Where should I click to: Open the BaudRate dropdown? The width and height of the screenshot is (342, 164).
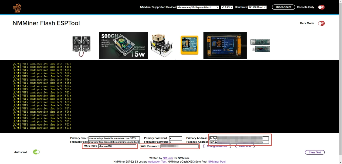[257, 7]
